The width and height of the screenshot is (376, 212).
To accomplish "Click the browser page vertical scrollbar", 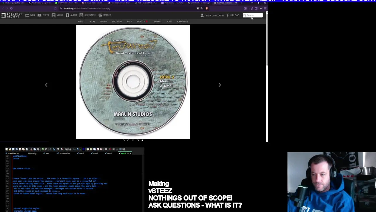I will click(x=267, y=40).
